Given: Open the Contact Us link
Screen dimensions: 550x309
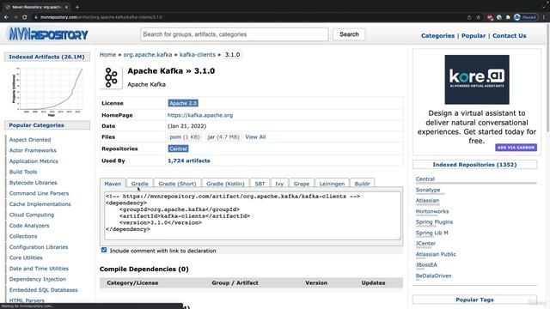Looking at the screenshot, I should 509,36.
